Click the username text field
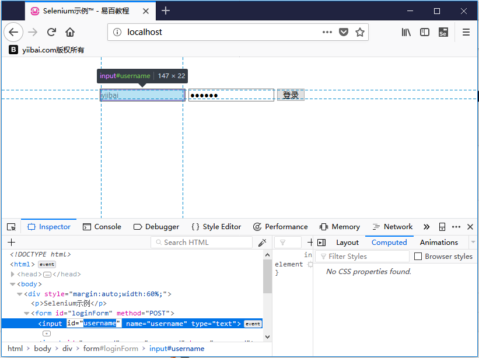This screenshot has width=479, height=358. (143, 95)
